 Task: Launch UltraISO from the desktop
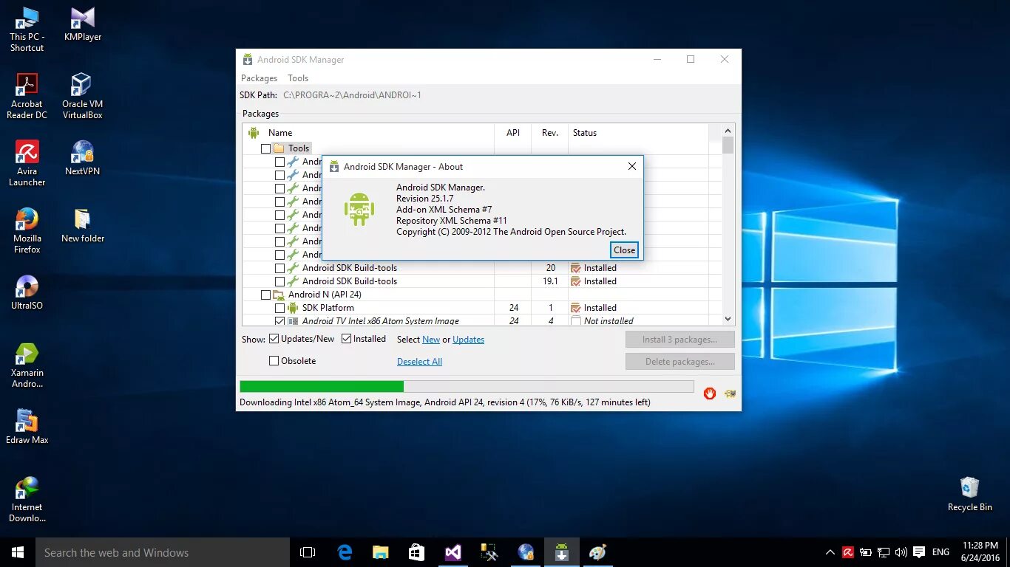[x=27, y=293]
